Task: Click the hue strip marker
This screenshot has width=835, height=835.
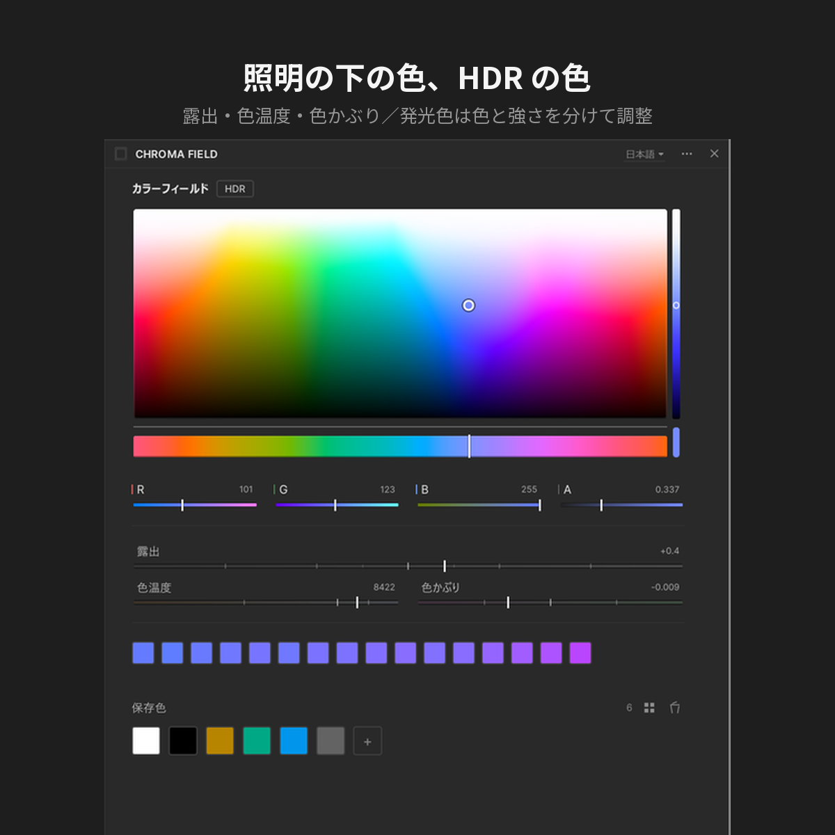Action: pyautogui.click(x=469, y=446)
